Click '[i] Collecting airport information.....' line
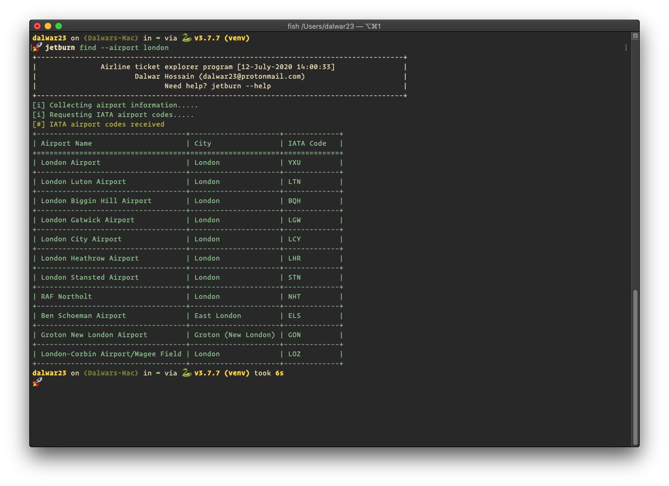The height and width of the screenshot is (486, 669). 115,105
